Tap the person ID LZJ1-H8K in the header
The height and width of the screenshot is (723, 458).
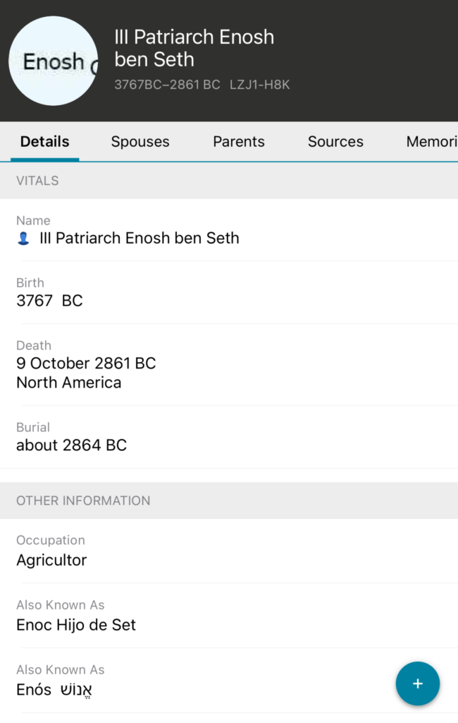(259, 85)
